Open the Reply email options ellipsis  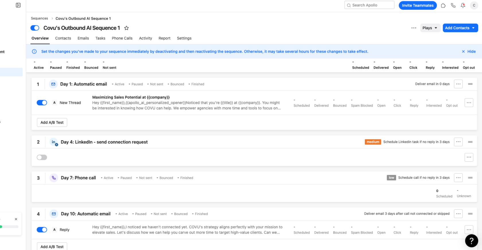coord(469,230)
